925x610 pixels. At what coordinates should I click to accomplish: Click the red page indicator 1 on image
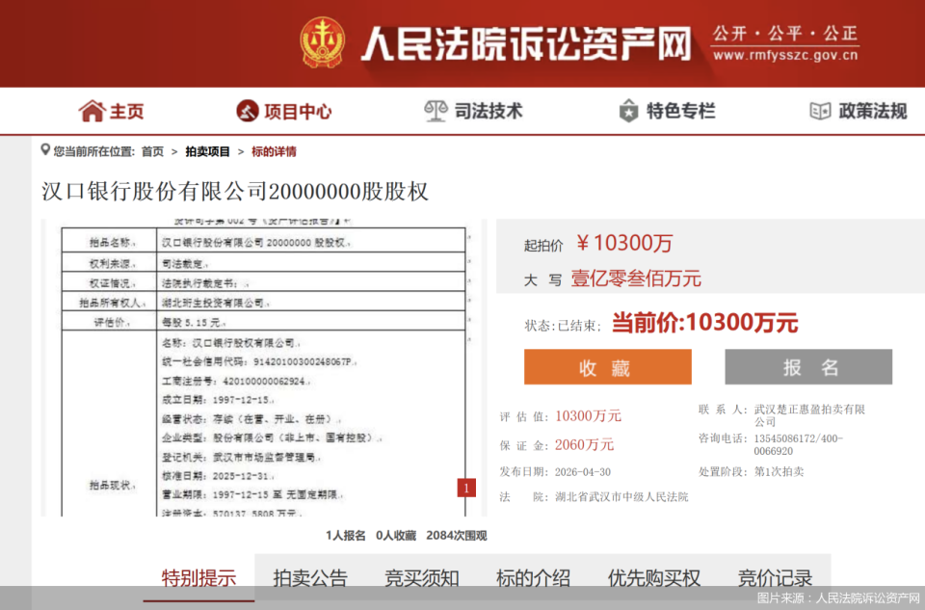[466, 488]
